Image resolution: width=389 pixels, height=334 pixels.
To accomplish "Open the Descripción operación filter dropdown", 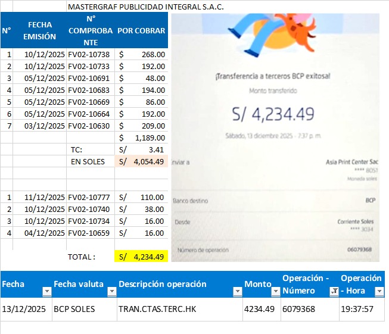I will click(x=237, y=292).
